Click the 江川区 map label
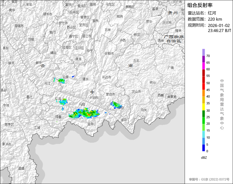233x184 pixels. 79,48
